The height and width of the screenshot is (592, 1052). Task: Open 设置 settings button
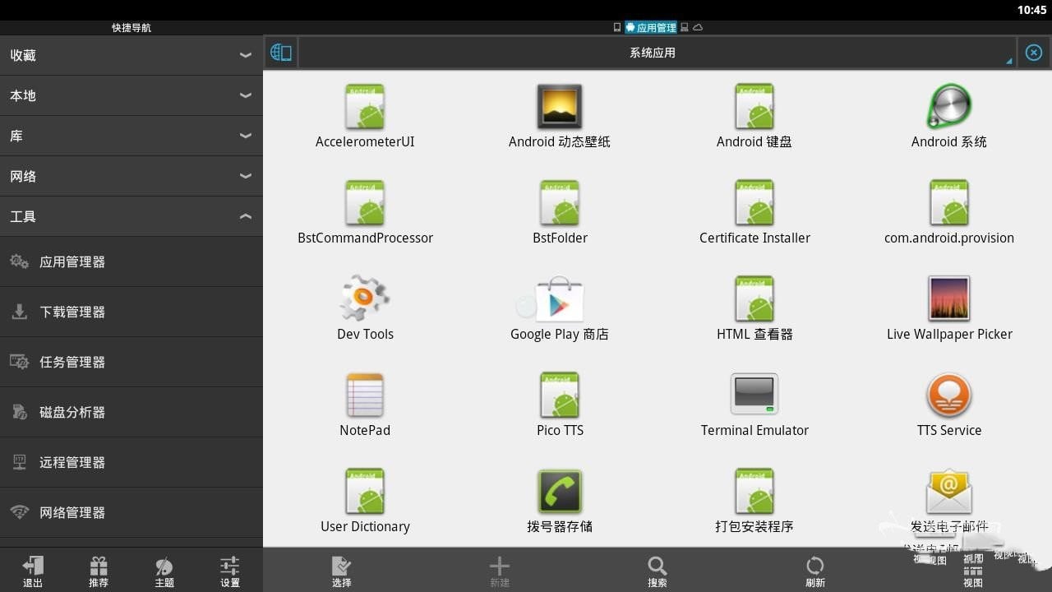pos(230,571)
